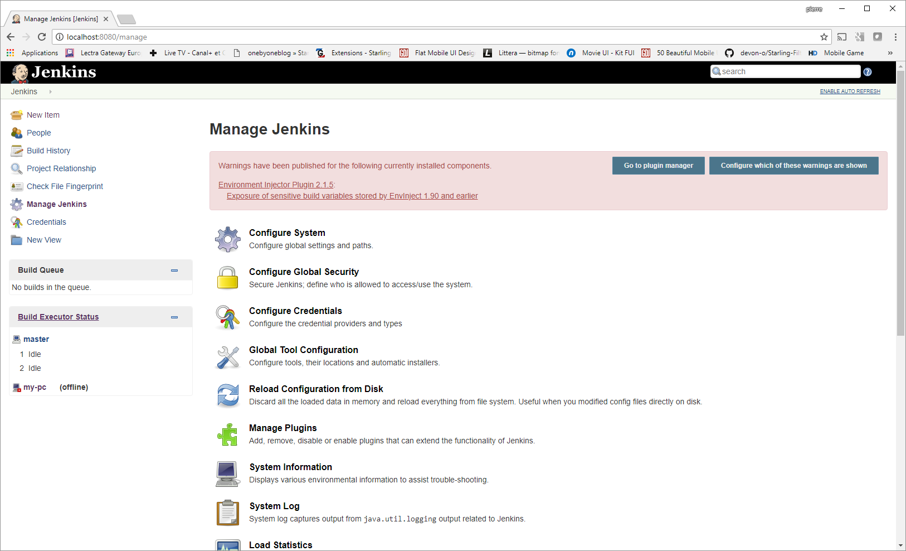Click the System Information computer icon
Image resolution: width=906 pixels, height=551 pixels.
(x=228, y=474)
